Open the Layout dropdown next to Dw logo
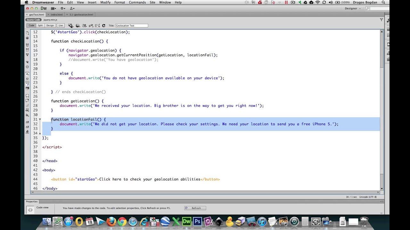The width and height of the screenshot is (410, 230). pyautogui.click(x=53, y=8)
